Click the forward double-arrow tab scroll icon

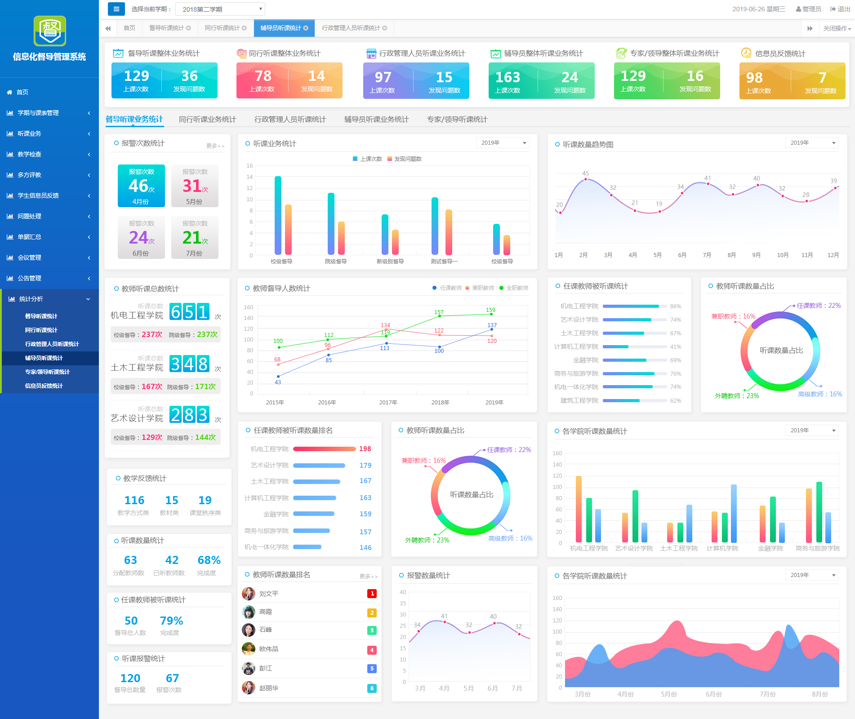point(810,28)
